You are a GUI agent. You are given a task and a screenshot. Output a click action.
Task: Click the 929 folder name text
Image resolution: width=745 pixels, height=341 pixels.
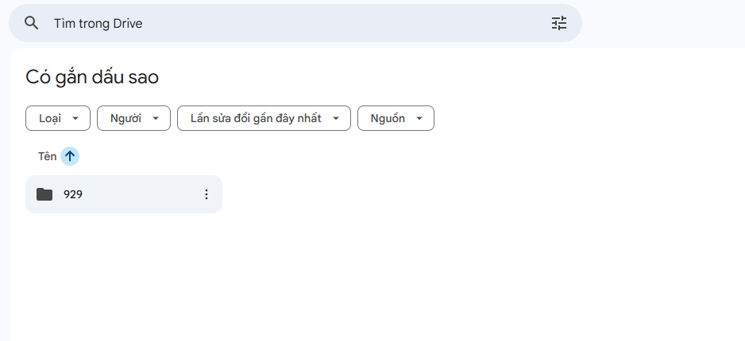(73, 194)
